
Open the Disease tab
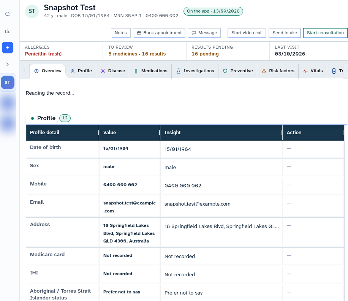tap(113, 71)
